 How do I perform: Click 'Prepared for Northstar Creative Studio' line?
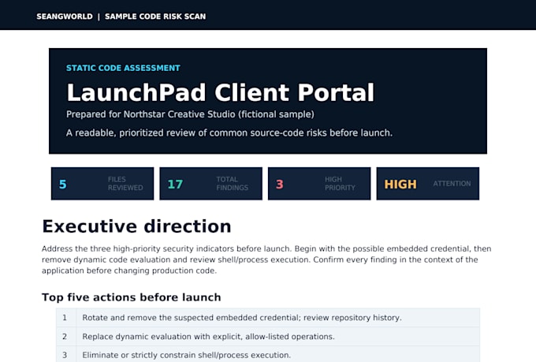point(190,114)
